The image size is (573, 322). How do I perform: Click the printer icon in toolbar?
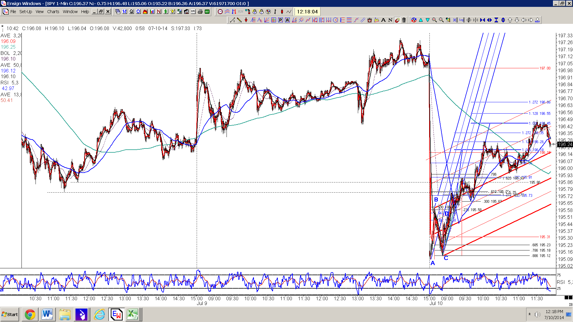point(200,12)
